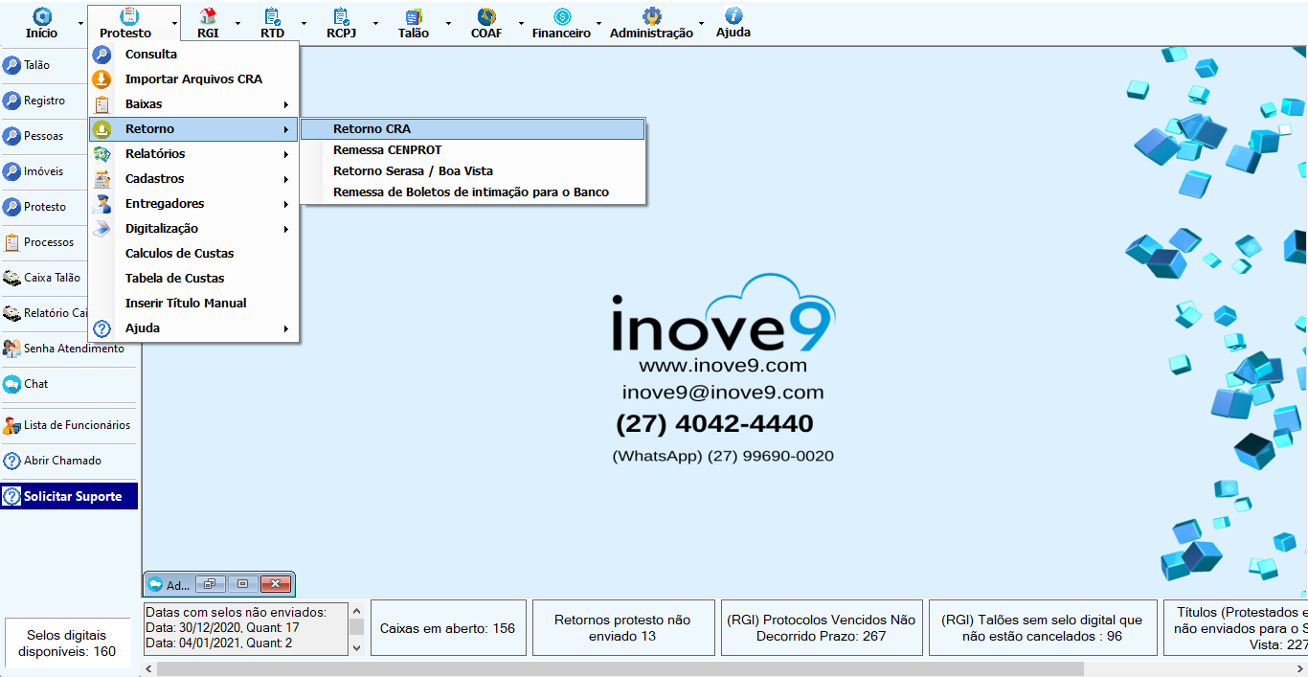Image resolution: width=1308 pixels, height=677 pixels.
Task: Expand the Administração dropdown arrow
Action: click(x=701, y=23)
